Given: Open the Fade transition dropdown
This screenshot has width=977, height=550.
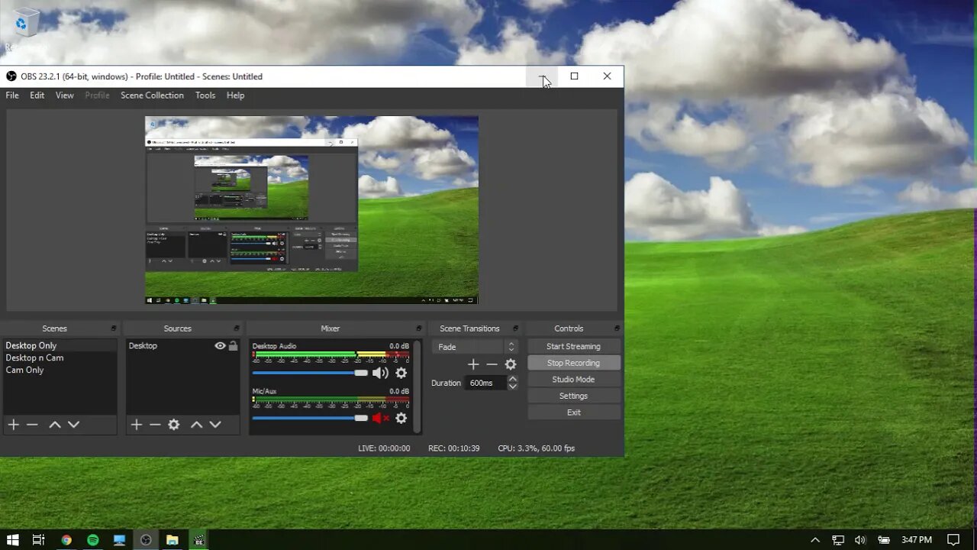Looking at the screenshot, I should (x=475, y=347).
